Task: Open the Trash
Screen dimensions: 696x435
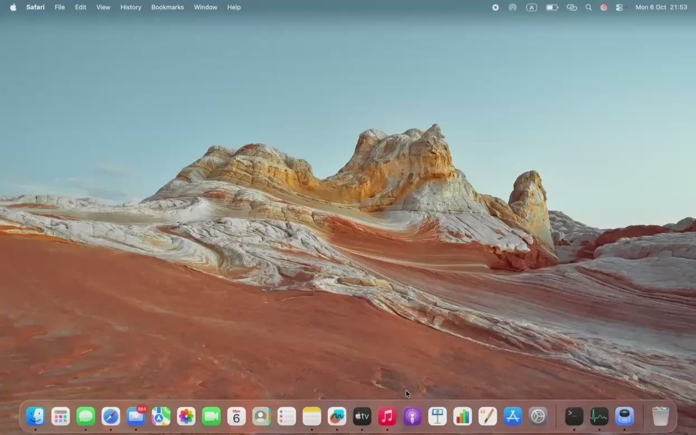Action: 660,417
